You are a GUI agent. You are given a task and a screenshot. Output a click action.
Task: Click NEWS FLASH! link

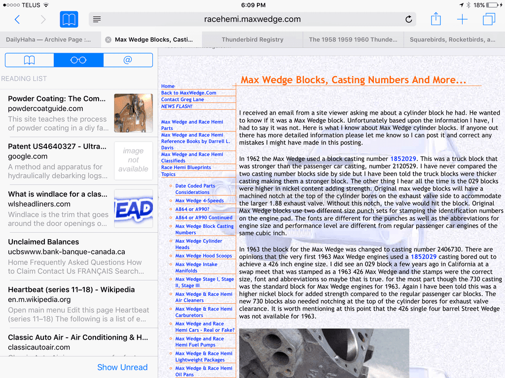[177, 106]
